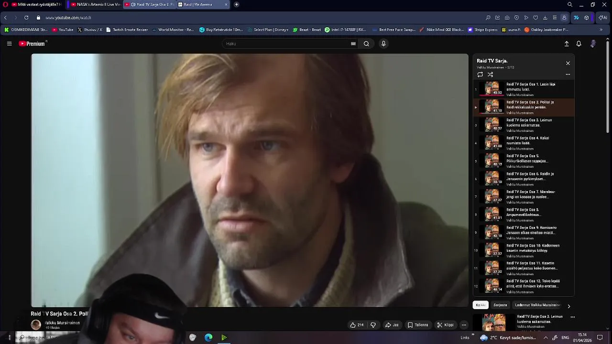The height and width of the screenshot is (344, 612).
Task: Open the YouTube hamburger guide menu
Action: point(9,43)
